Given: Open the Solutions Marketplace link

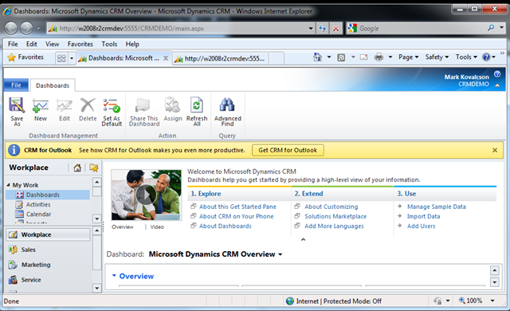Looking at the screenshot, I should coord(335,216).
